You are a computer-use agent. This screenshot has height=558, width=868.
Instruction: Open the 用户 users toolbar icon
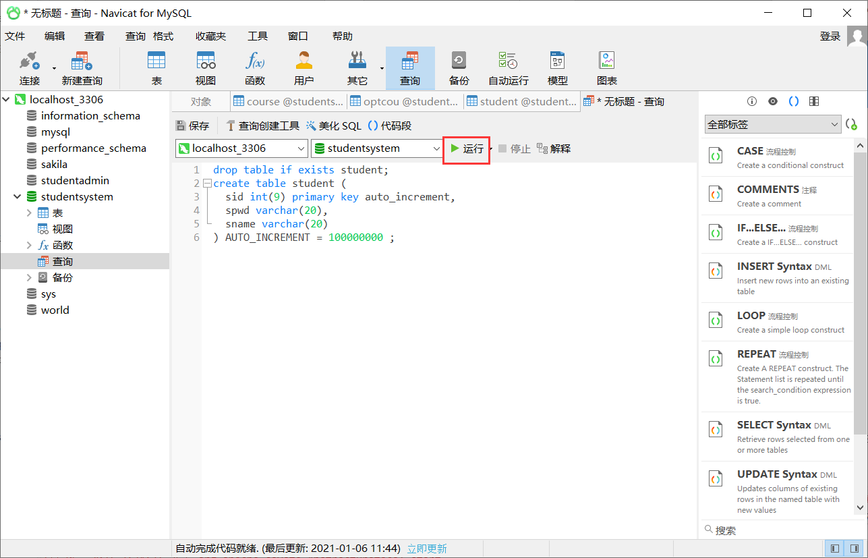tap(304, 69)
